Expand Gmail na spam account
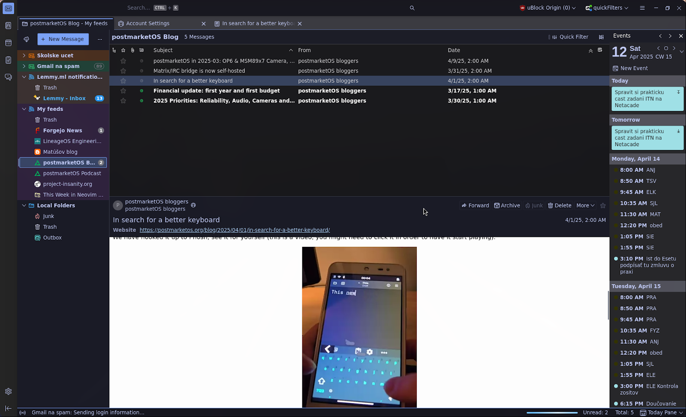Screen dimensions: 686x417 click(x=24, y=66)
